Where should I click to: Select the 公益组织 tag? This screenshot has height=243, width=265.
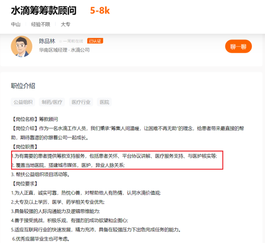tap(23, 102)
